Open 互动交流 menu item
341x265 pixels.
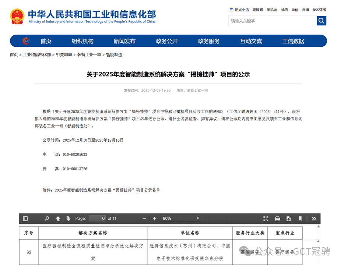pyautogui.click(x=251, y=41)
